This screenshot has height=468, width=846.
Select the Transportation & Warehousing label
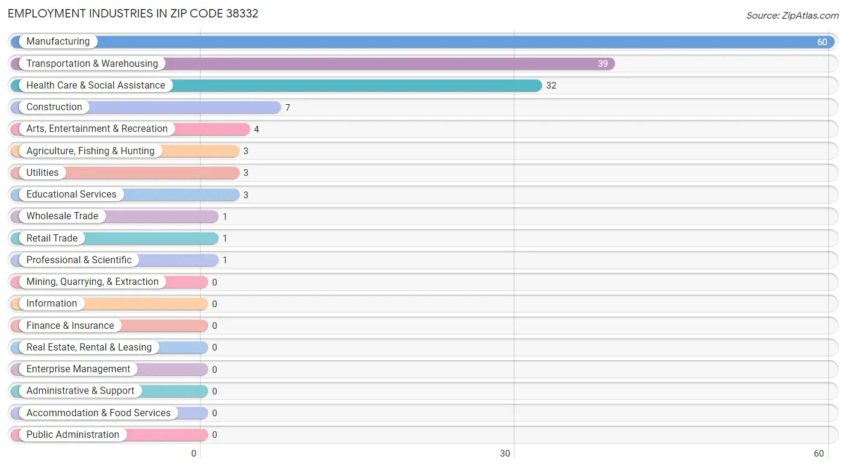click(92, 63)
